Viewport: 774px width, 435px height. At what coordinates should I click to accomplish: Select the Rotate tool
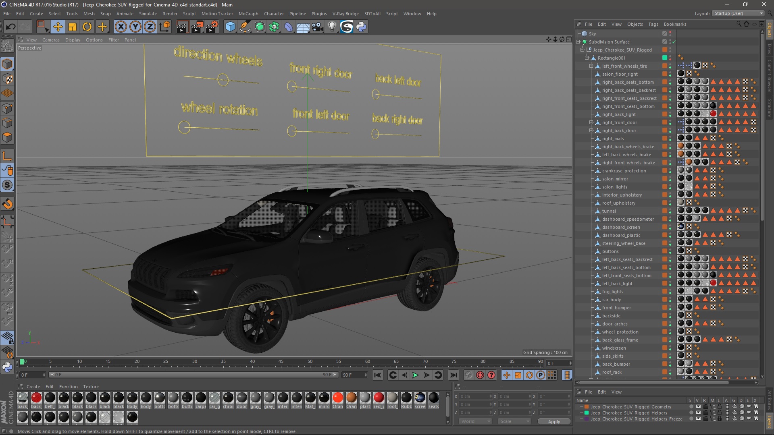(87, 27)
